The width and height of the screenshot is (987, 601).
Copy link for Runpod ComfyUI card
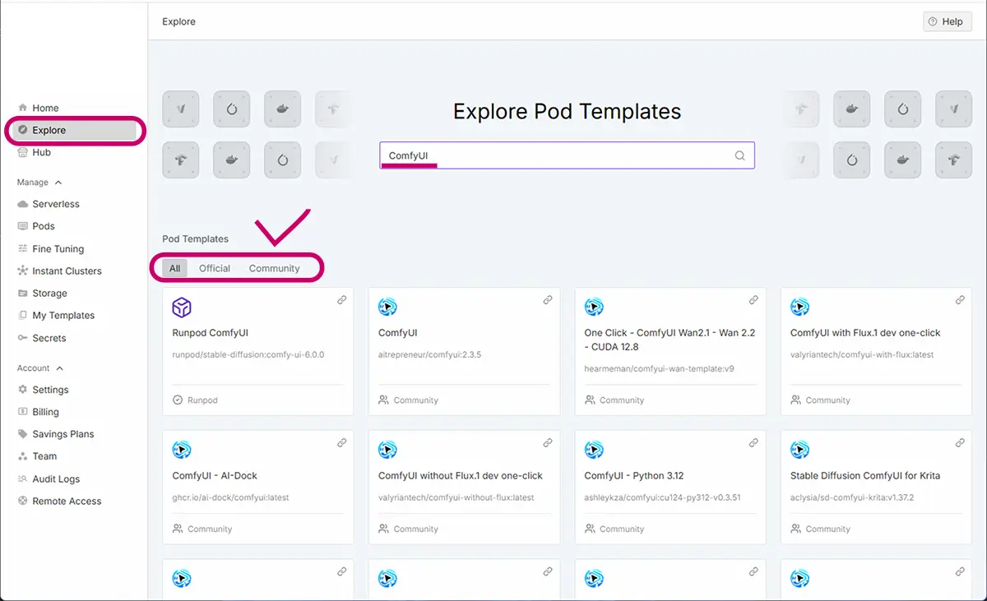tap(342, 300)
